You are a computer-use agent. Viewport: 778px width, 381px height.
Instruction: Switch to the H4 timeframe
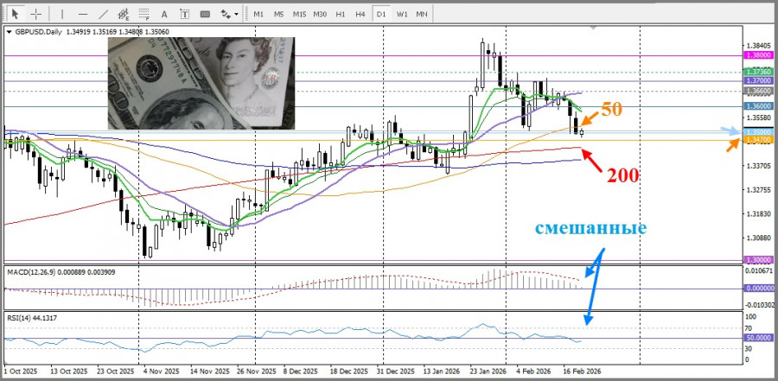click(360, 14)
